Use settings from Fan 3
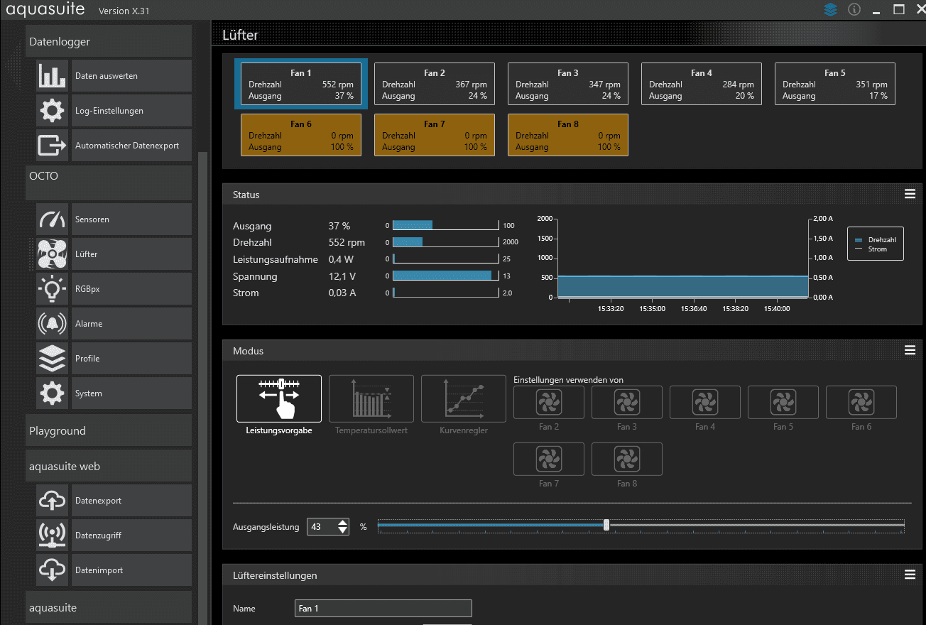 tap(627, 403)
